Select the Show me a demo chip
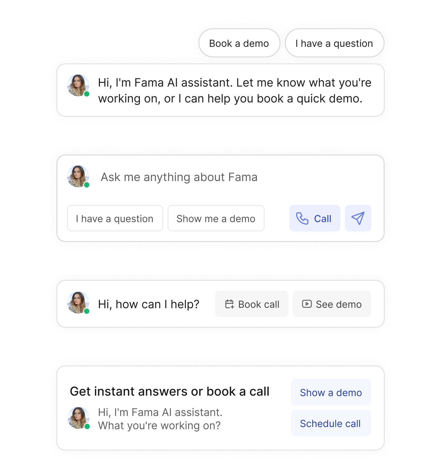Screen dimensions: 441x476 click(216, 218)
